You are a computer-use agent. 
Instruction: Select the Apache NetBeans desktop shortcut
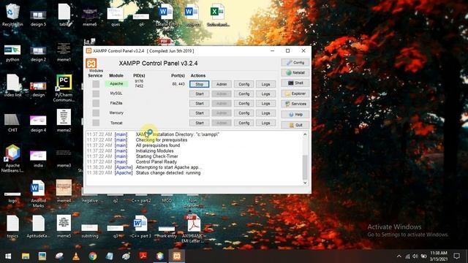[12, 159]
